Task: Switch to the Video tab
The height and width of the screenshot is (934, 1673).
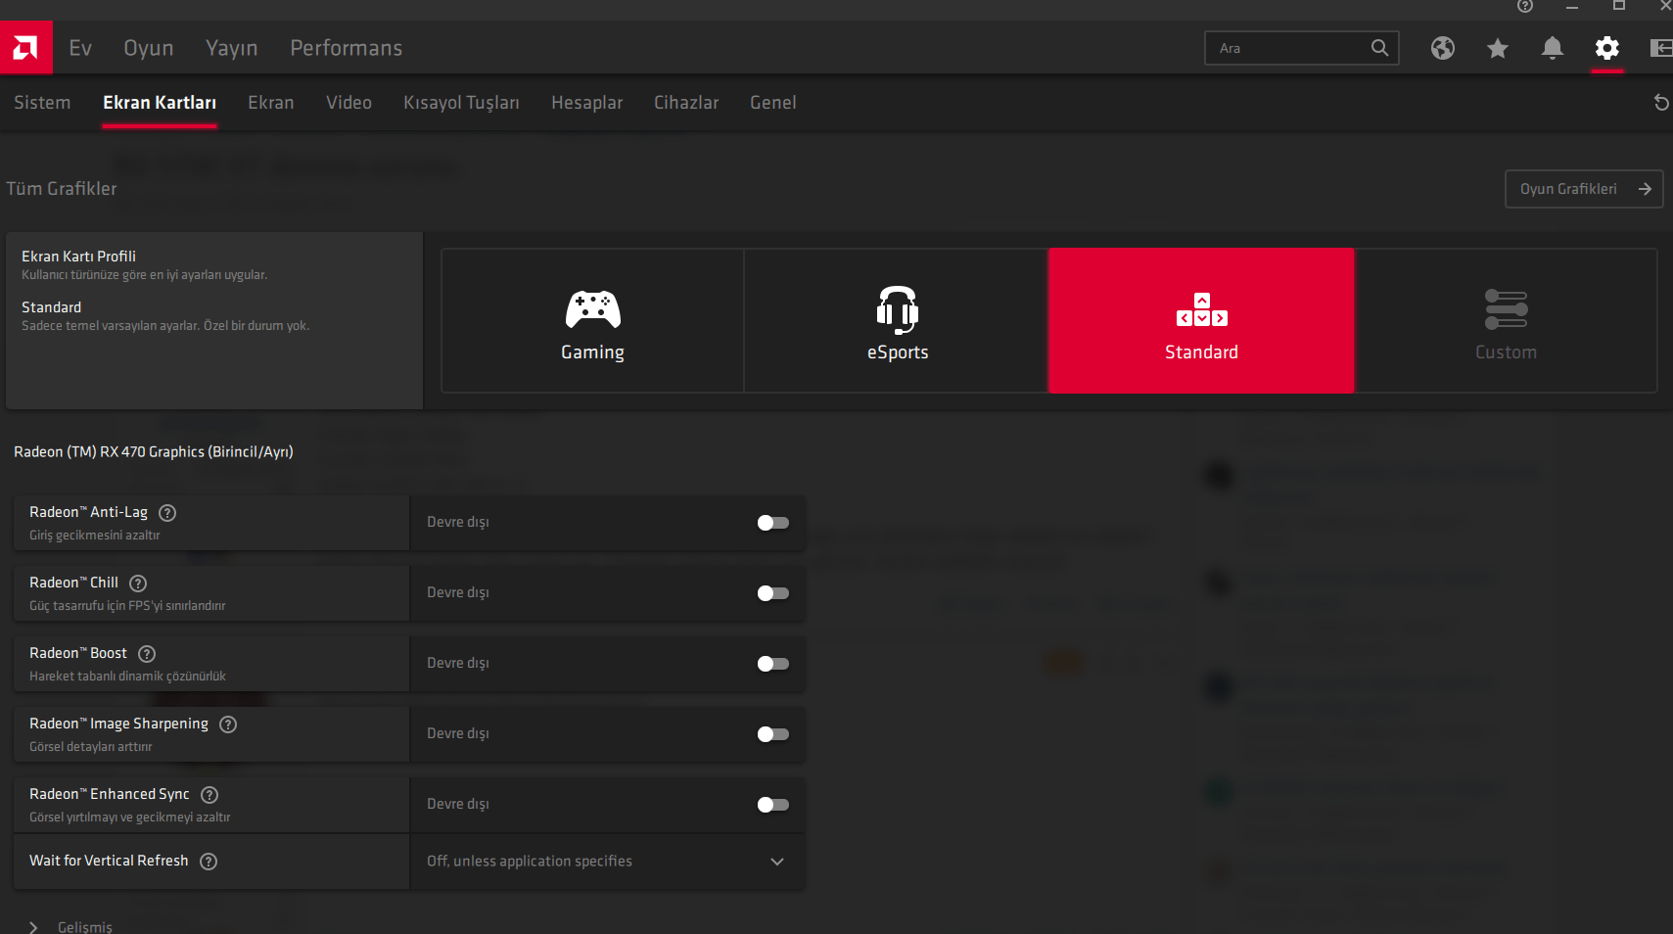Action: pyautogui.click(x=349, y=103)
